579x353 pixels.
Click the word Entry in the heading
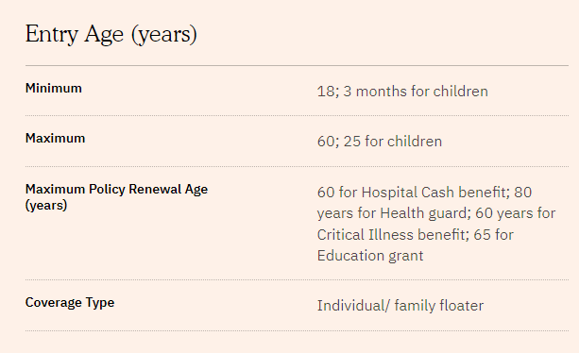[52, 34]
